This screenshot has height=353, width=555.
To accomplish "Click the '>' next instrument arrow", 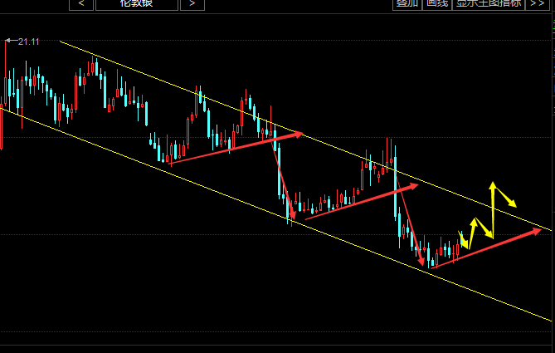I will 192,4.
